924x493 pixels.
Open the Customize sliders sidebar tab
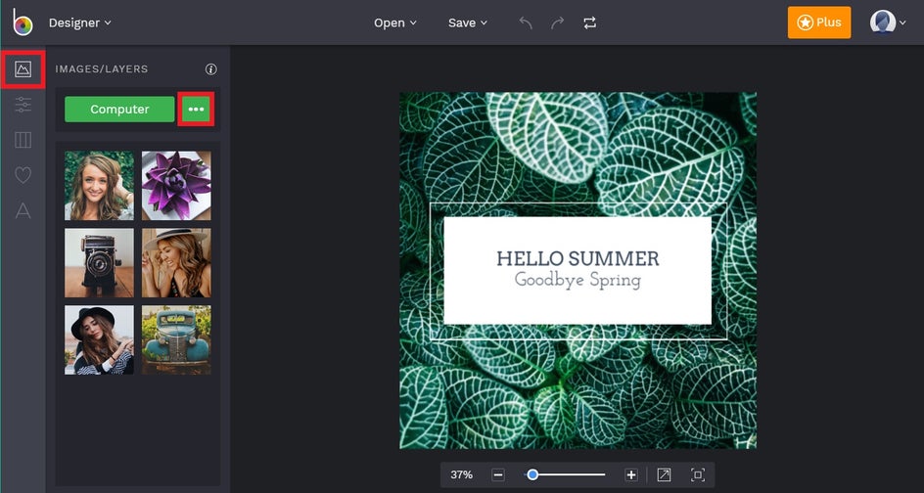(x=23, y=105)
